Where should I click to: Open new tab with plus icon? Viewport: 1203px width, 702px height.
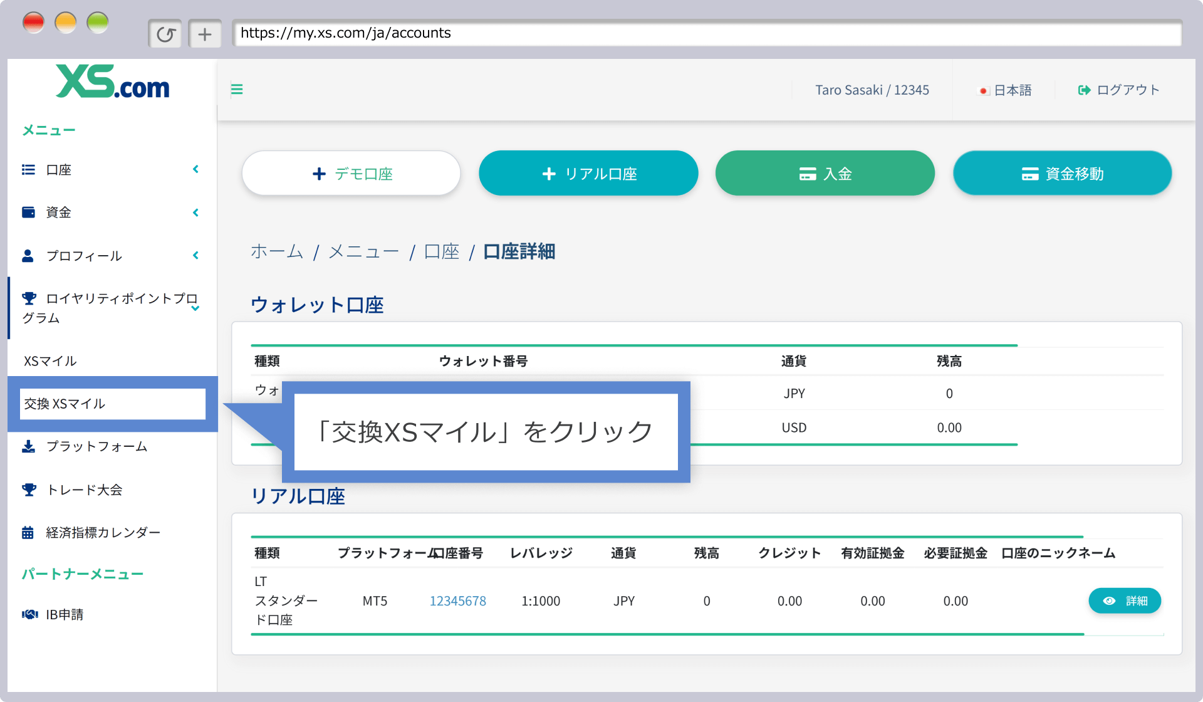[x=205, y=34]
